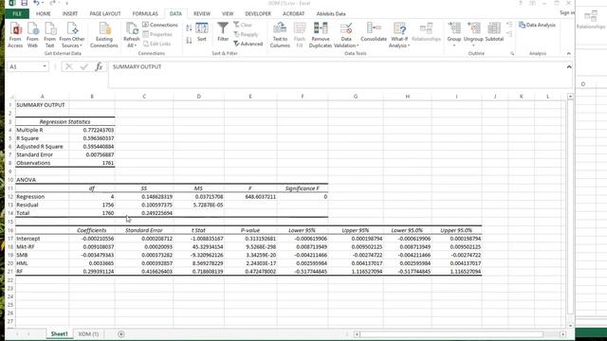
Task: Select the XOM (1) worksheet tab
Action: [x=88, y=333]
